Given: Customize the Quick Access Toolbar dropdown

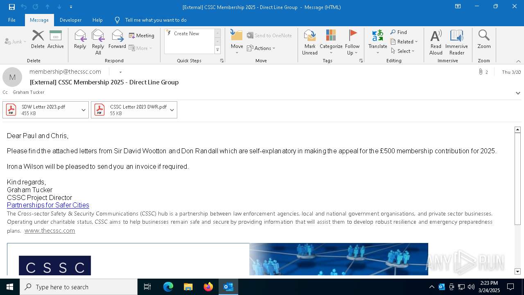Looking at the screenshot, I should pyautogui.click(x=71, y=7).
